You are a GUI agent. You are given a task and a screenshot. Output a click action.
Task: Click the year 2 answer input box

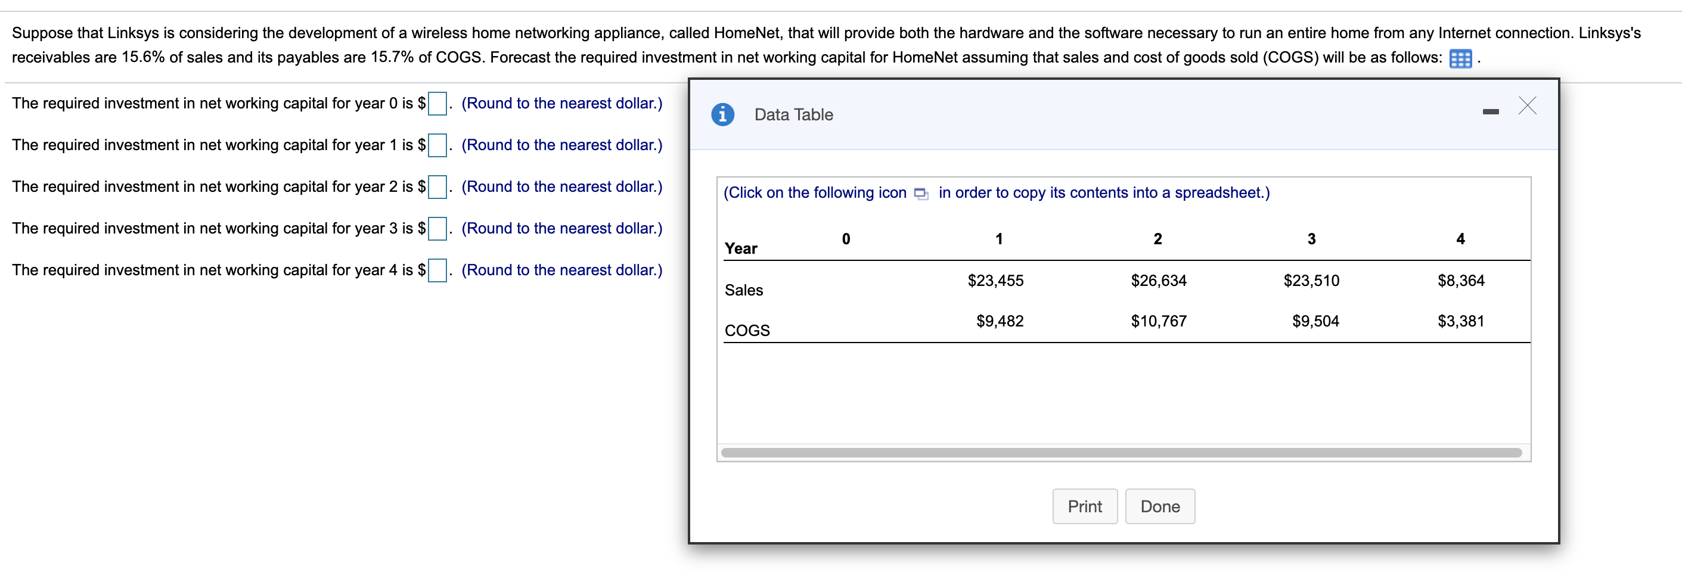437,186
